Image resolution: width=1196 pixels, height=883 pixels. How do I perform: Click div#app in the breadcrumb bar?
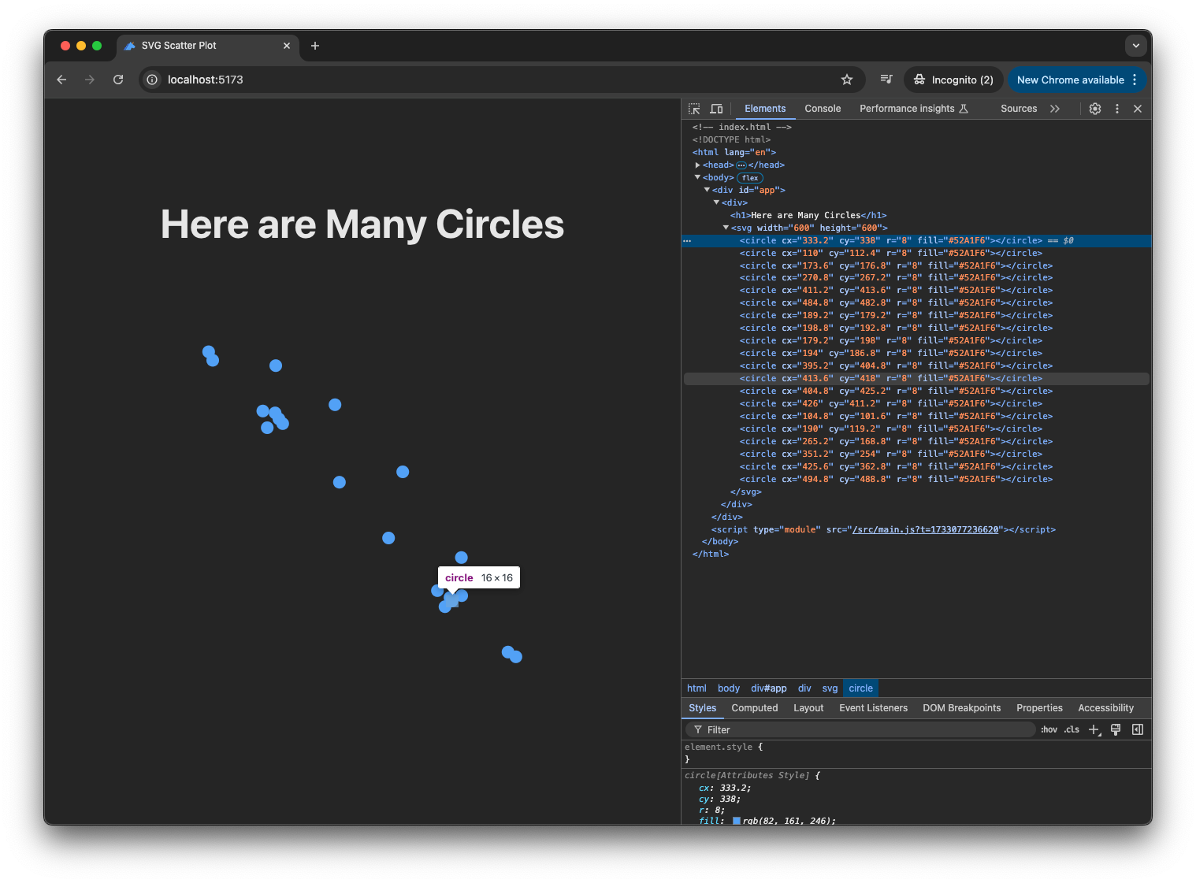[768, 688]
